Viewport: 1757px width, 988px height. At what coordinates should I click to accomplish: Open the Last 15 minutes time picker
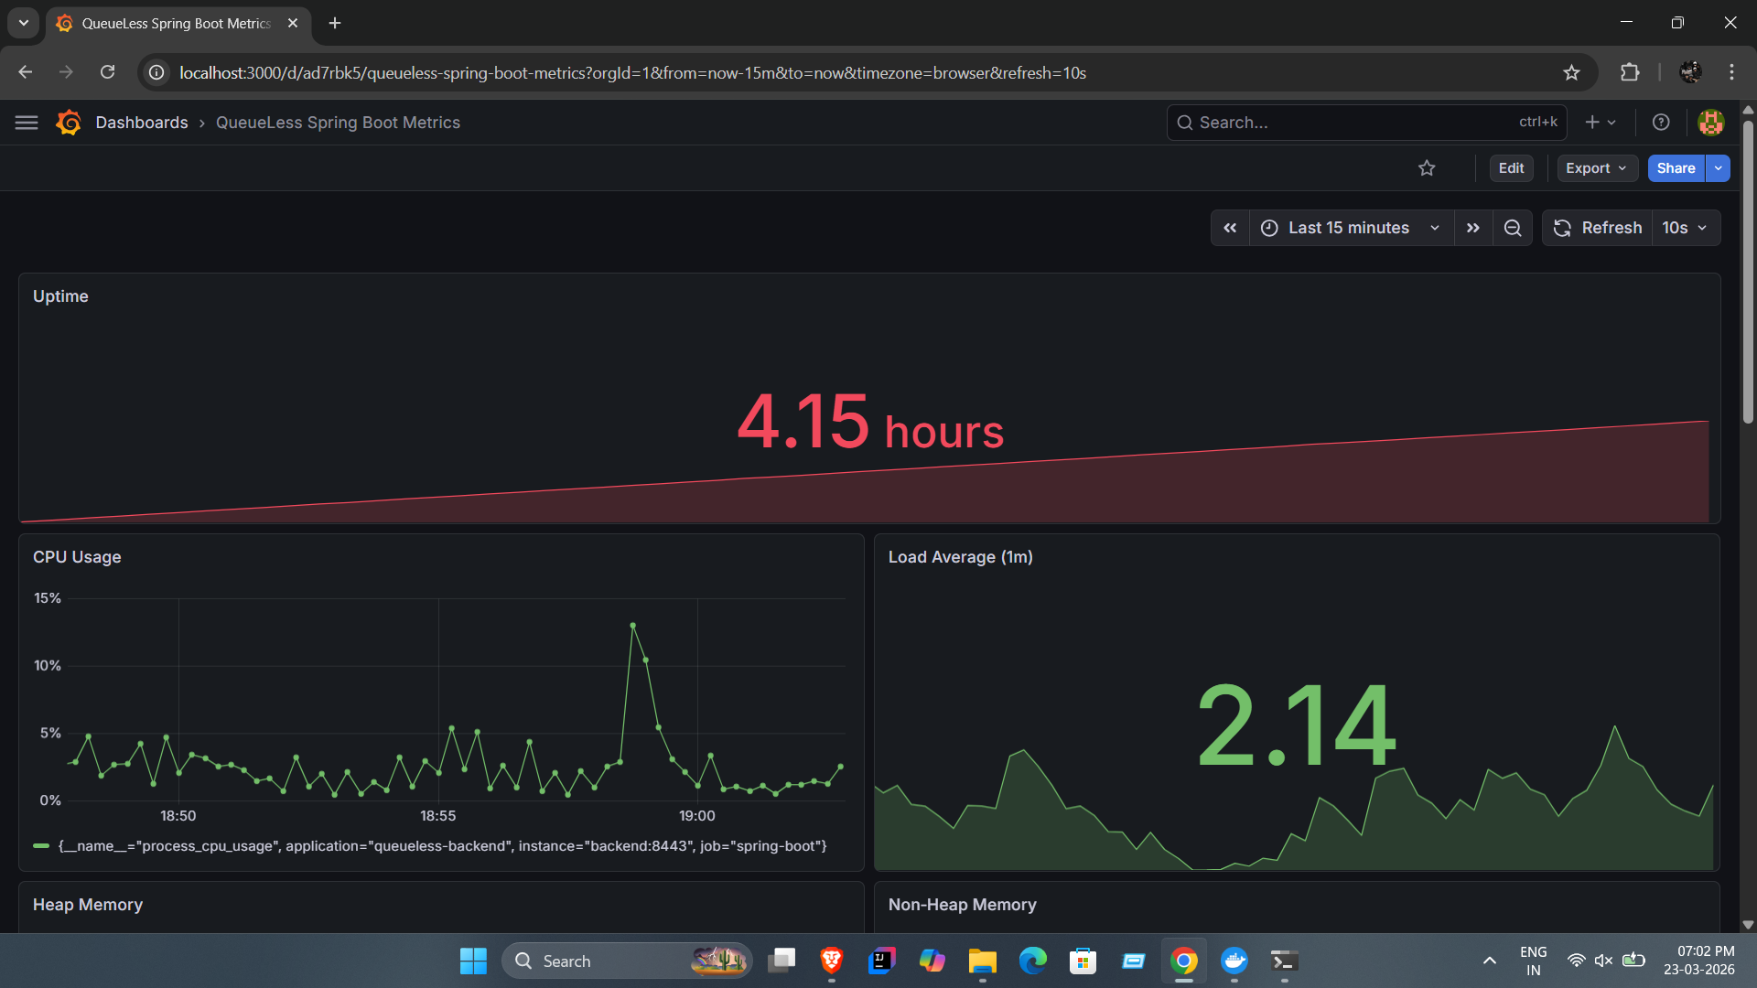click(x=1352, y=228)
